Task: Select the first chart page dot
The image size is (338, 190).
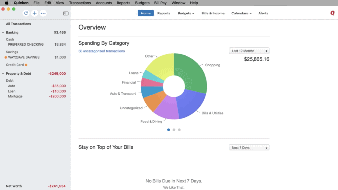Action: point(169,130)
